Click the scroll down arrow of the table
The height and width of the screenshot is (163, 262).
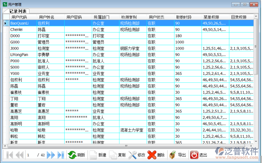click(x=256, y=142)
